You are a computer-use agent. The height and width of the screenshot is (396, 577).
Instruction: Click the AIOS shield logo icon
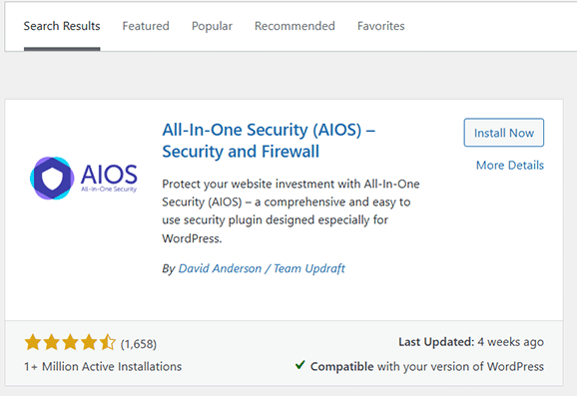point(52,178)
